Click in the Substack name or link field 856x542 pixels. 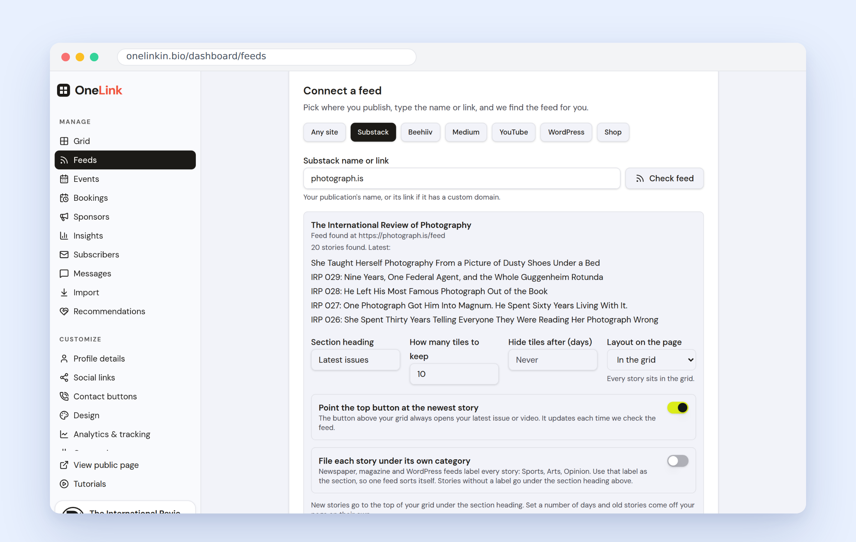click(462, 179)
